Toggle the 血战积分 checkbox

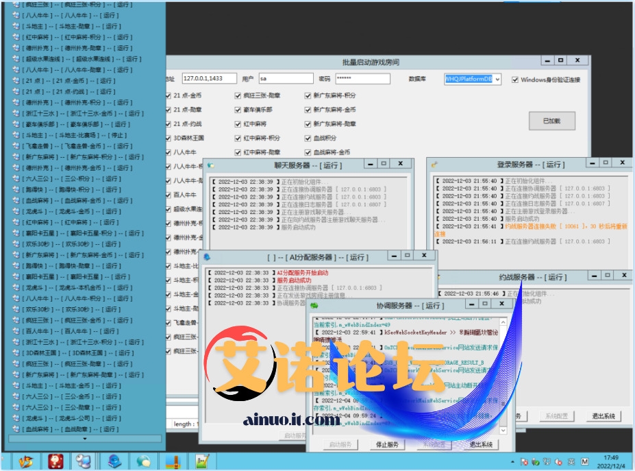pos(308,138)
